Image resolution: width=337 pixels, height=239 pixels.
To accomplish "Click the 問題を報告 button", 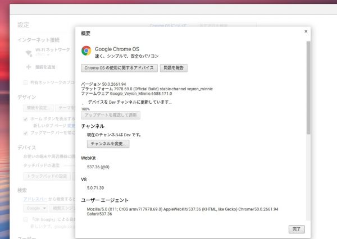I will [x=174, y=68].
